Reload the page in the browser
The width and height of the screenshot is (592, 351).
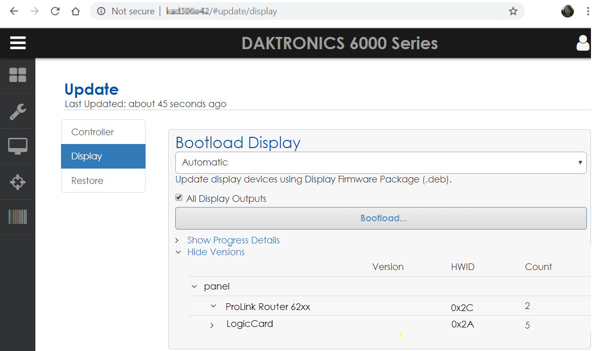coord(55,11)
